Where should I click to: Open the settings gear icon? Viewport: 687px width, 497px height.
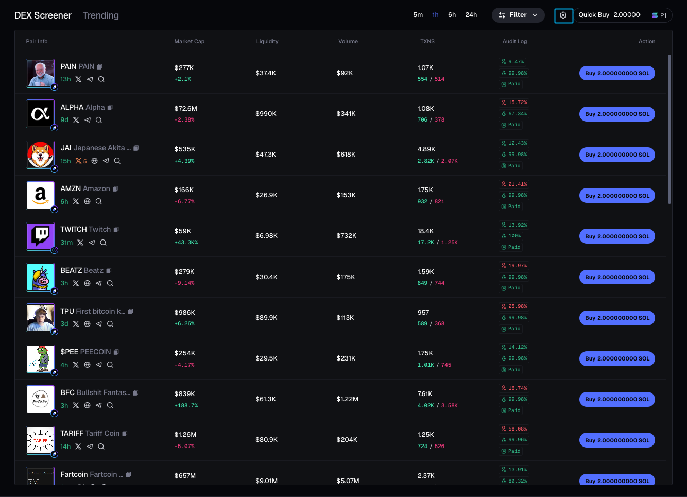[563, 15]
